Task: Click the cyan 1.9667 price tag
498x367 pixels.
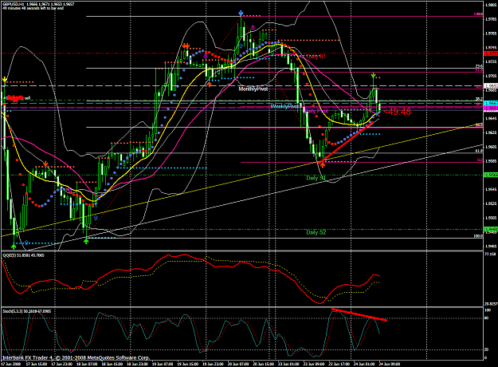Action: coord(491,104)
